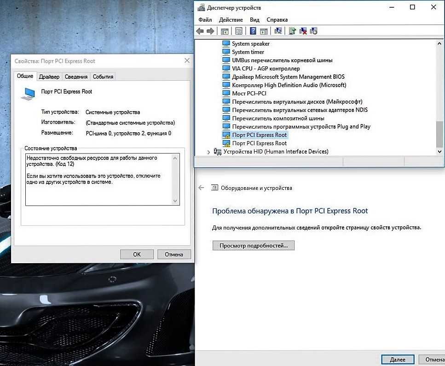Viewport: 445px width, 366px height.
Task: Click the device status box scroll-up arrow
Action: point(175,158)
